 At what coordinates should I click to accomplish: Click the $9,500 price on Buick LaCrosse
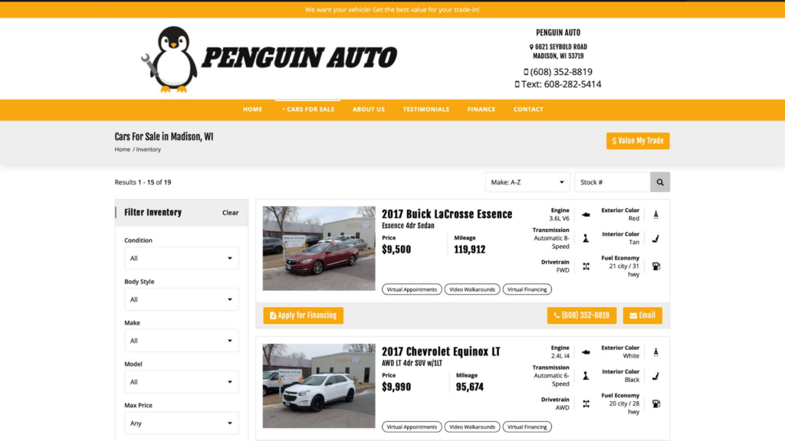coord(396,250)
